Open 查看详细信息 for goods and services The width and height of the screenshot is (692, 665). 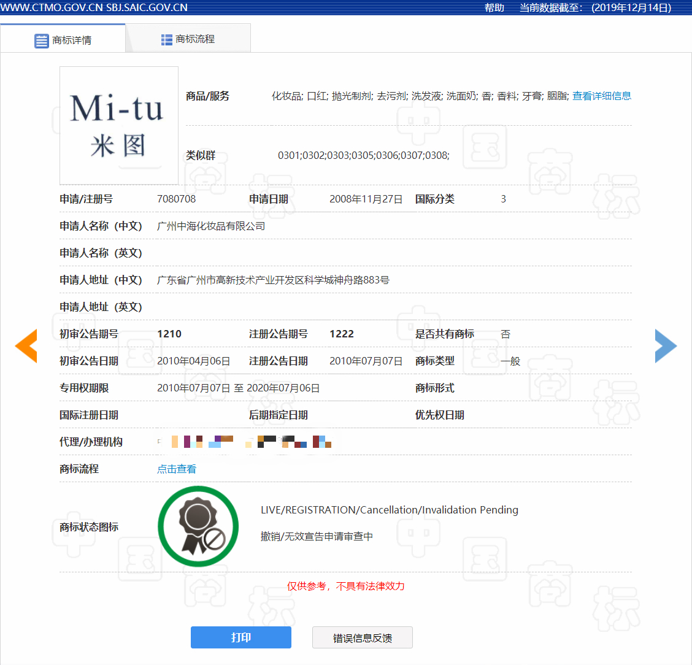602,96
